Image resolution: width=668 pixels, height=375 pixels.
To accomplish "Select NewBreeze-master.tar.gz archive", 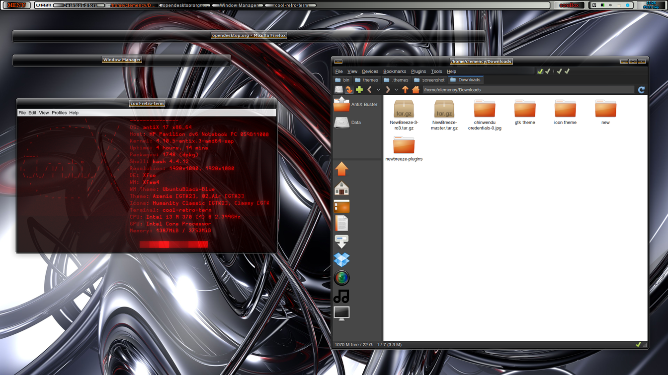I will coord(444,115).
